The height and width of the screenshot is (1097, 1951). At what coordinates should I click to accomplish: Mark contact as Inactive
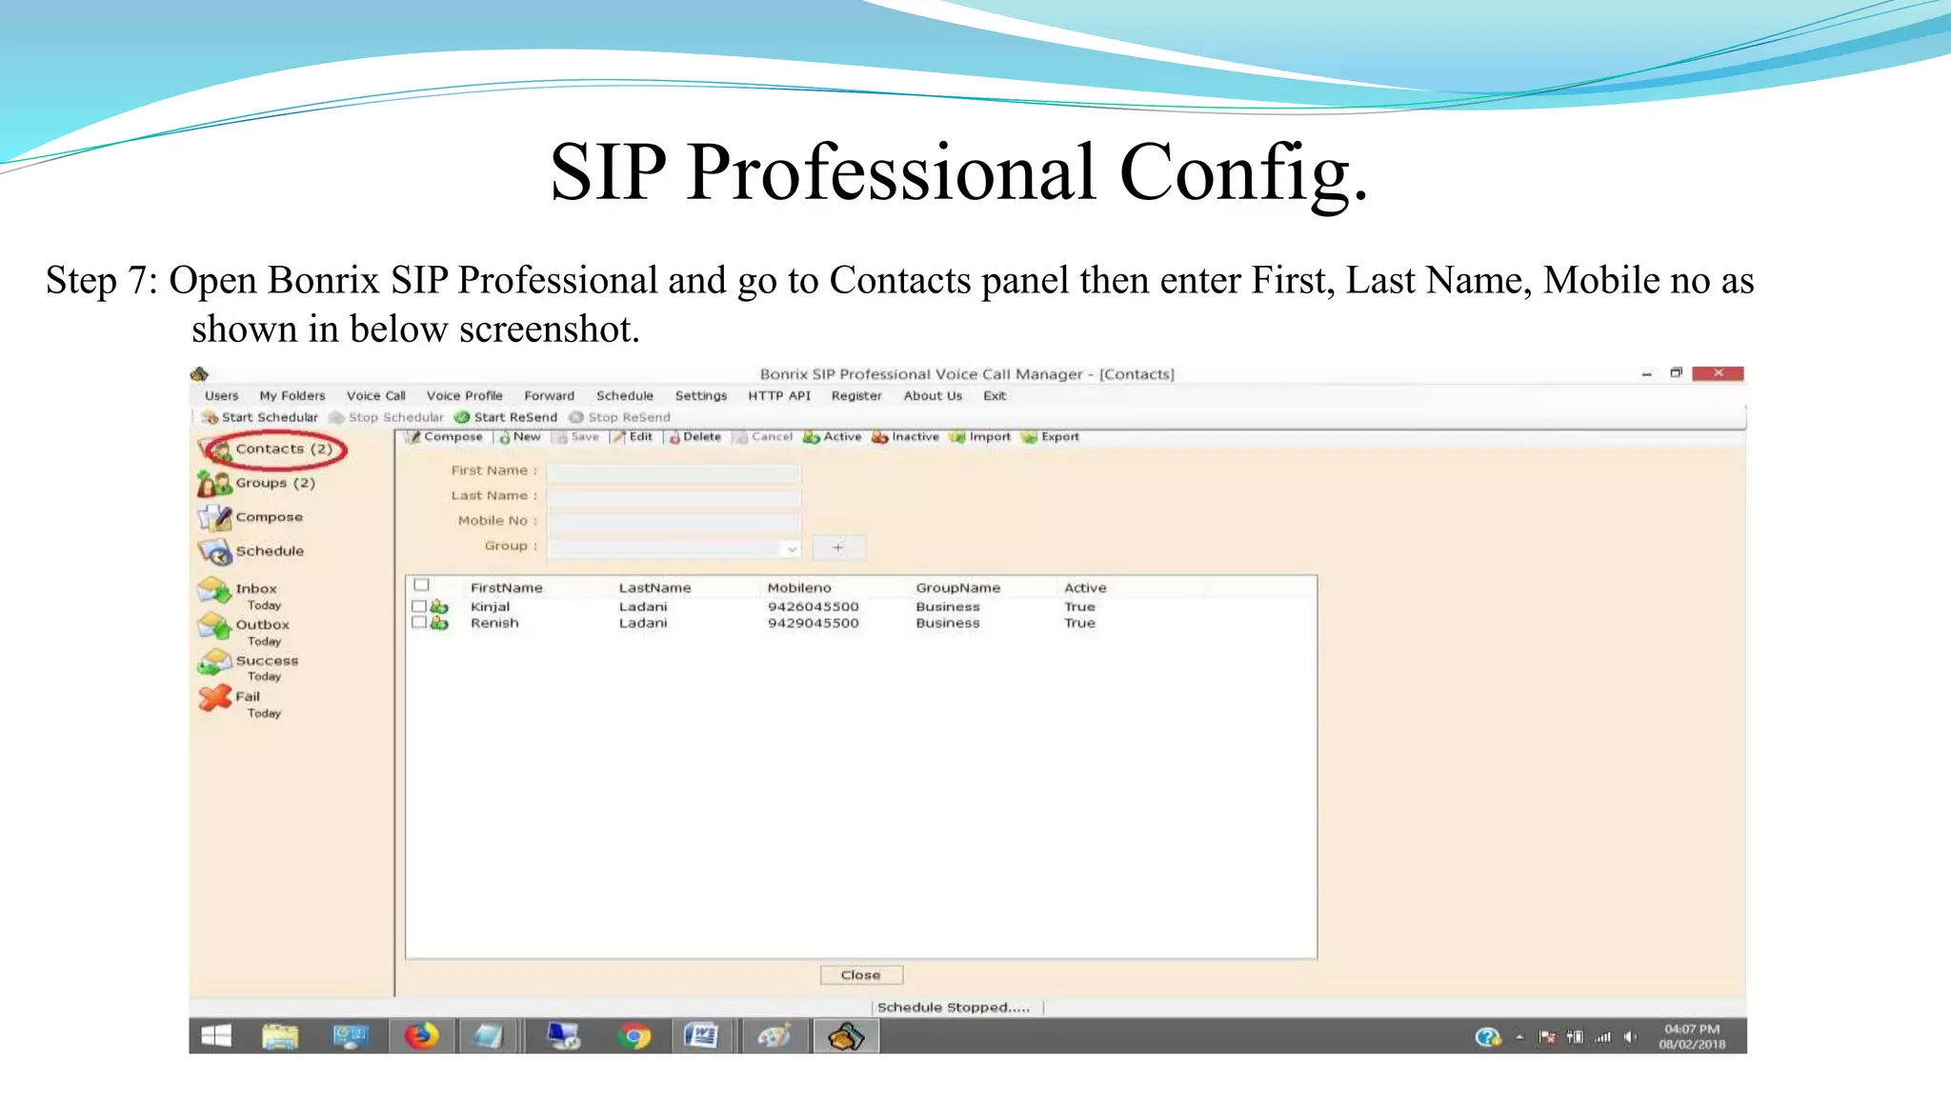(x=905, y=437)
